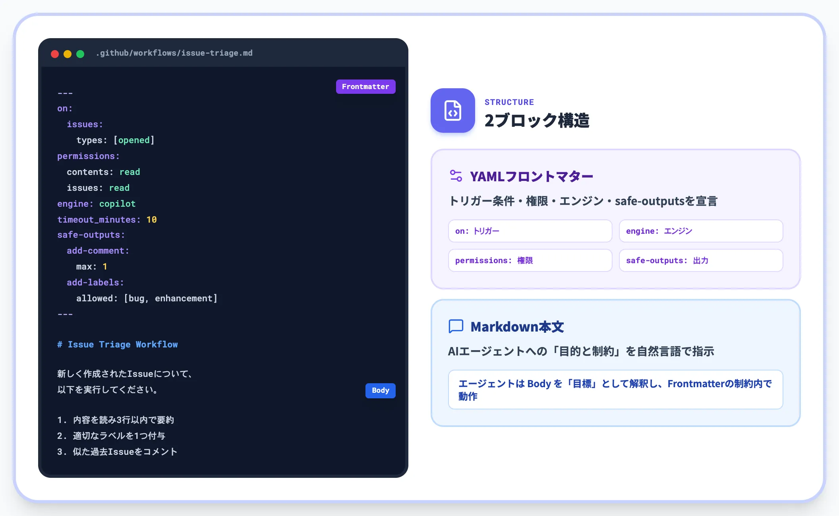Click the purple file-code structure icon
The image size is (839, 516).
pos(452,111)
